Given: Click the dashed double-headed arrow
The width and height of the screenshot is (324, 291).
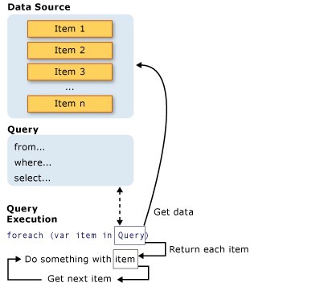Looking at the screenshot, I should tap(120, 206).
